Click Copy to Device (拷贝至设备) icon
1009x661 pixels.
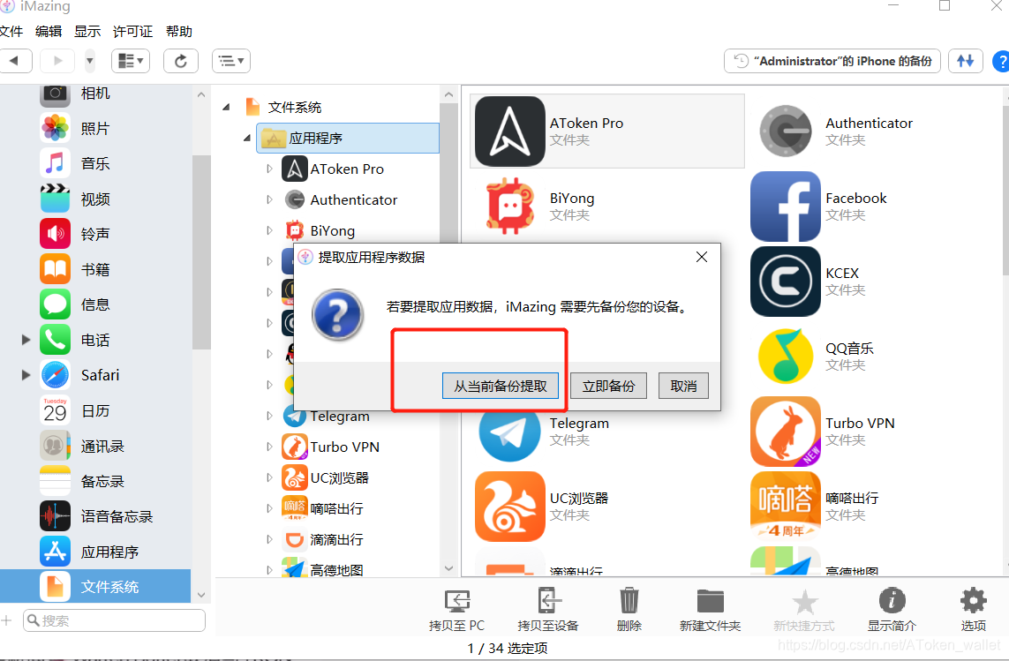547,610
